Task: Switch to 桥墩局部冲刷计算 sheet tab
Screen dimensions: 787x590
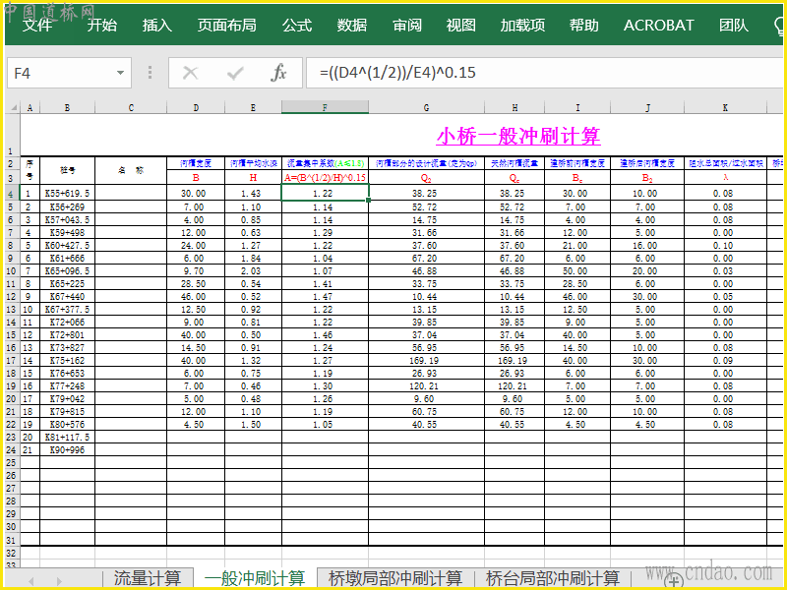Action: (395, 578)
